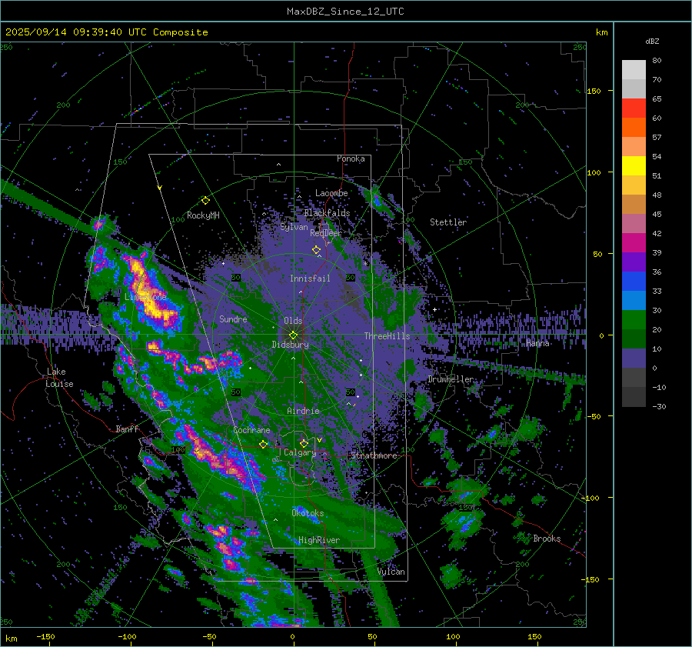Select the slate purple 0–10 dBZ legend swatch
Screen dimensions: 692x647
pos(634,359)
